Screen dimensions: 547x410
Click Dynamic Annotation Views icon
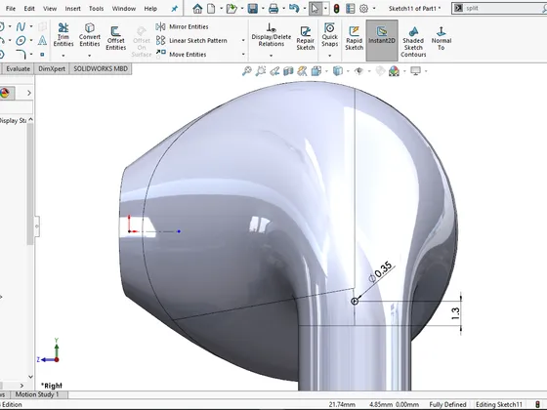(x=302, y=71)
